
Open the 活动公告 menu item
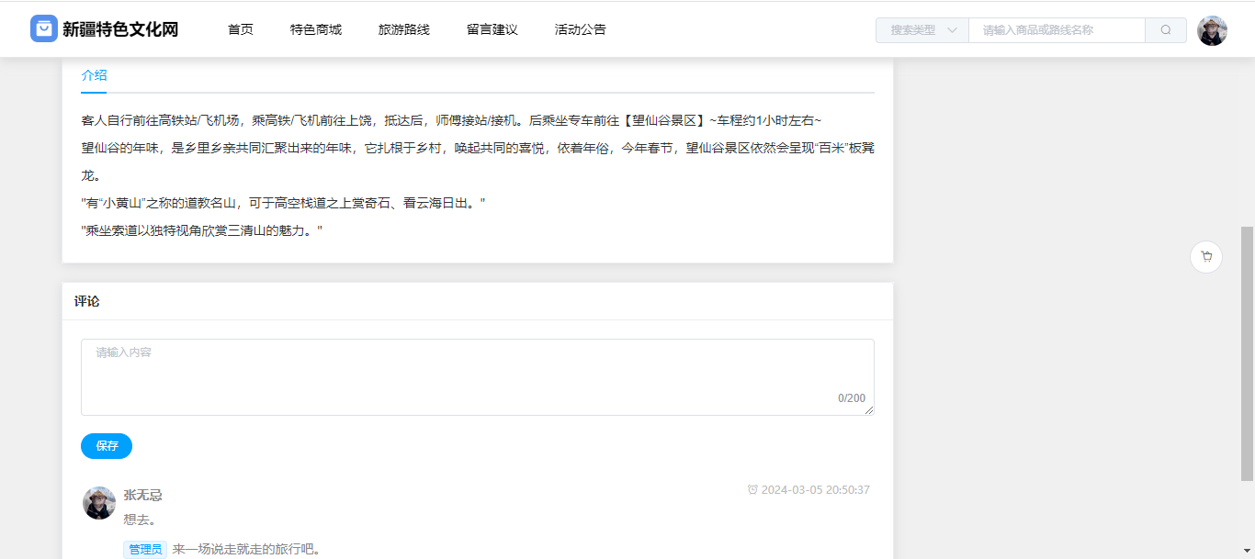click(x=581, y=29)
